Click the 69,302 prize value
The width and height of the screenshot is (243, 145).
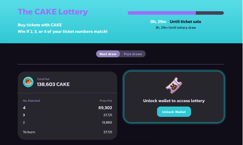105,108
